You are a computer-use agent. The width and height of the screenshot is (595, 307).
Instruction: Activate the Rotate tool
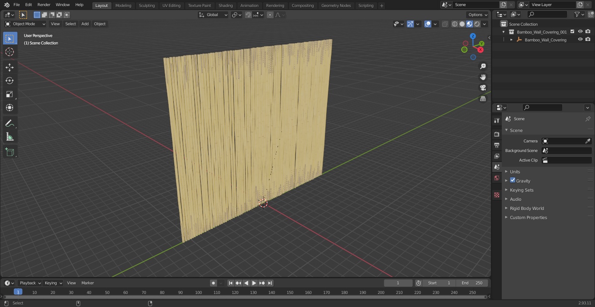pos(10,81)
